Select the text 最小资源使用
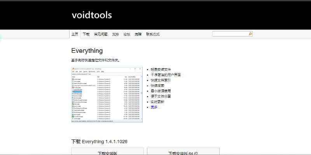This screenshot has width=311, height=155. pyautogui.click(x=161, y=91)
